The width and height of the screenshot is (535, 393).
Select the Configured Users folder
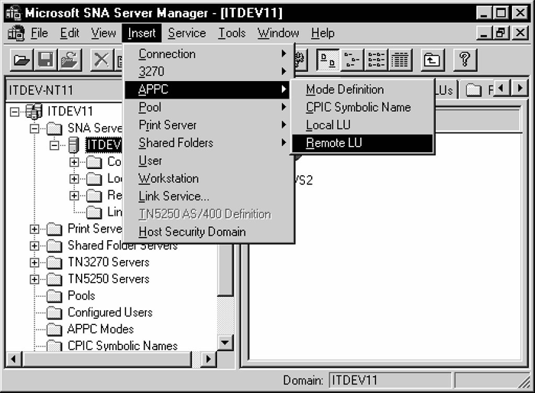tap(109, 312)
